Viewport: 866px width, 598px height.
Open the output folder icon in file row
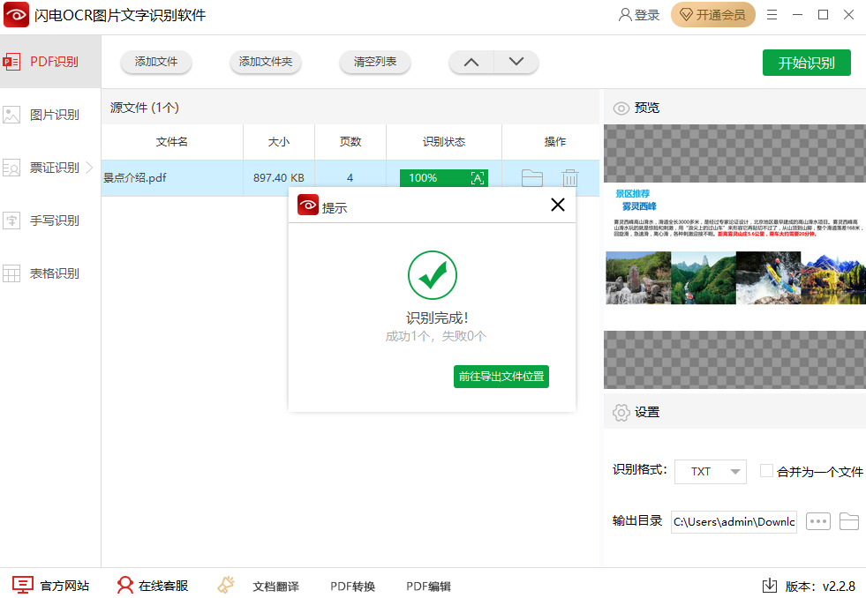531,178
